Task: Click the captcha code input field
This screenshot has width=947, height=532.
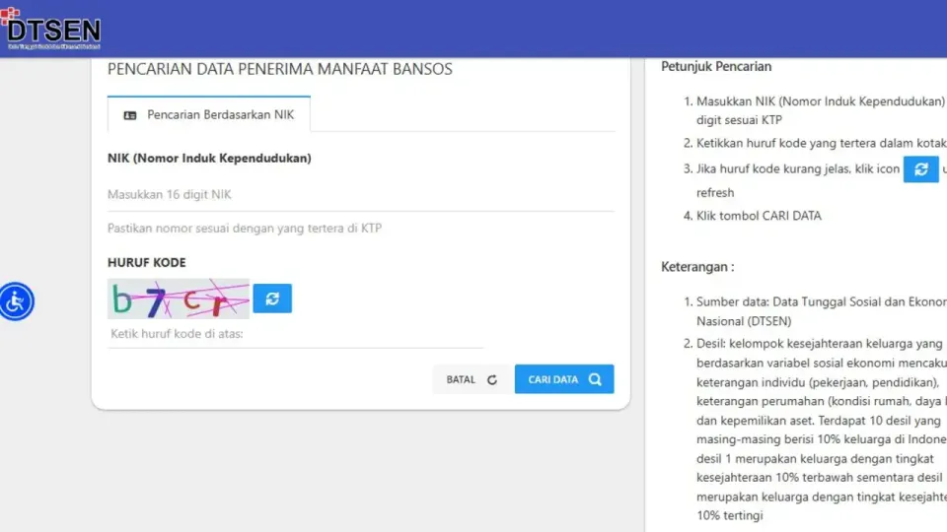Action: tap(295, 334)
